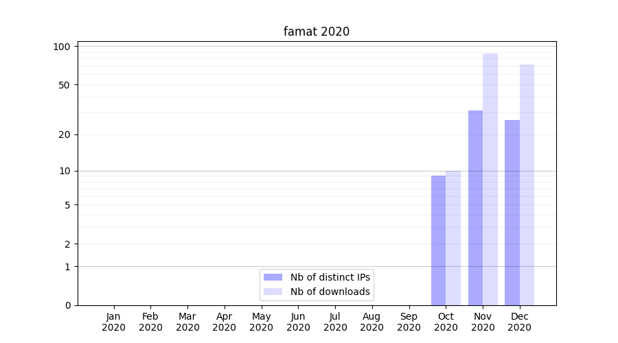Screen dimensions: 618x343
Task: Select the 'Sep 2020' x-axis label
Action: click(x=409, y=322)
